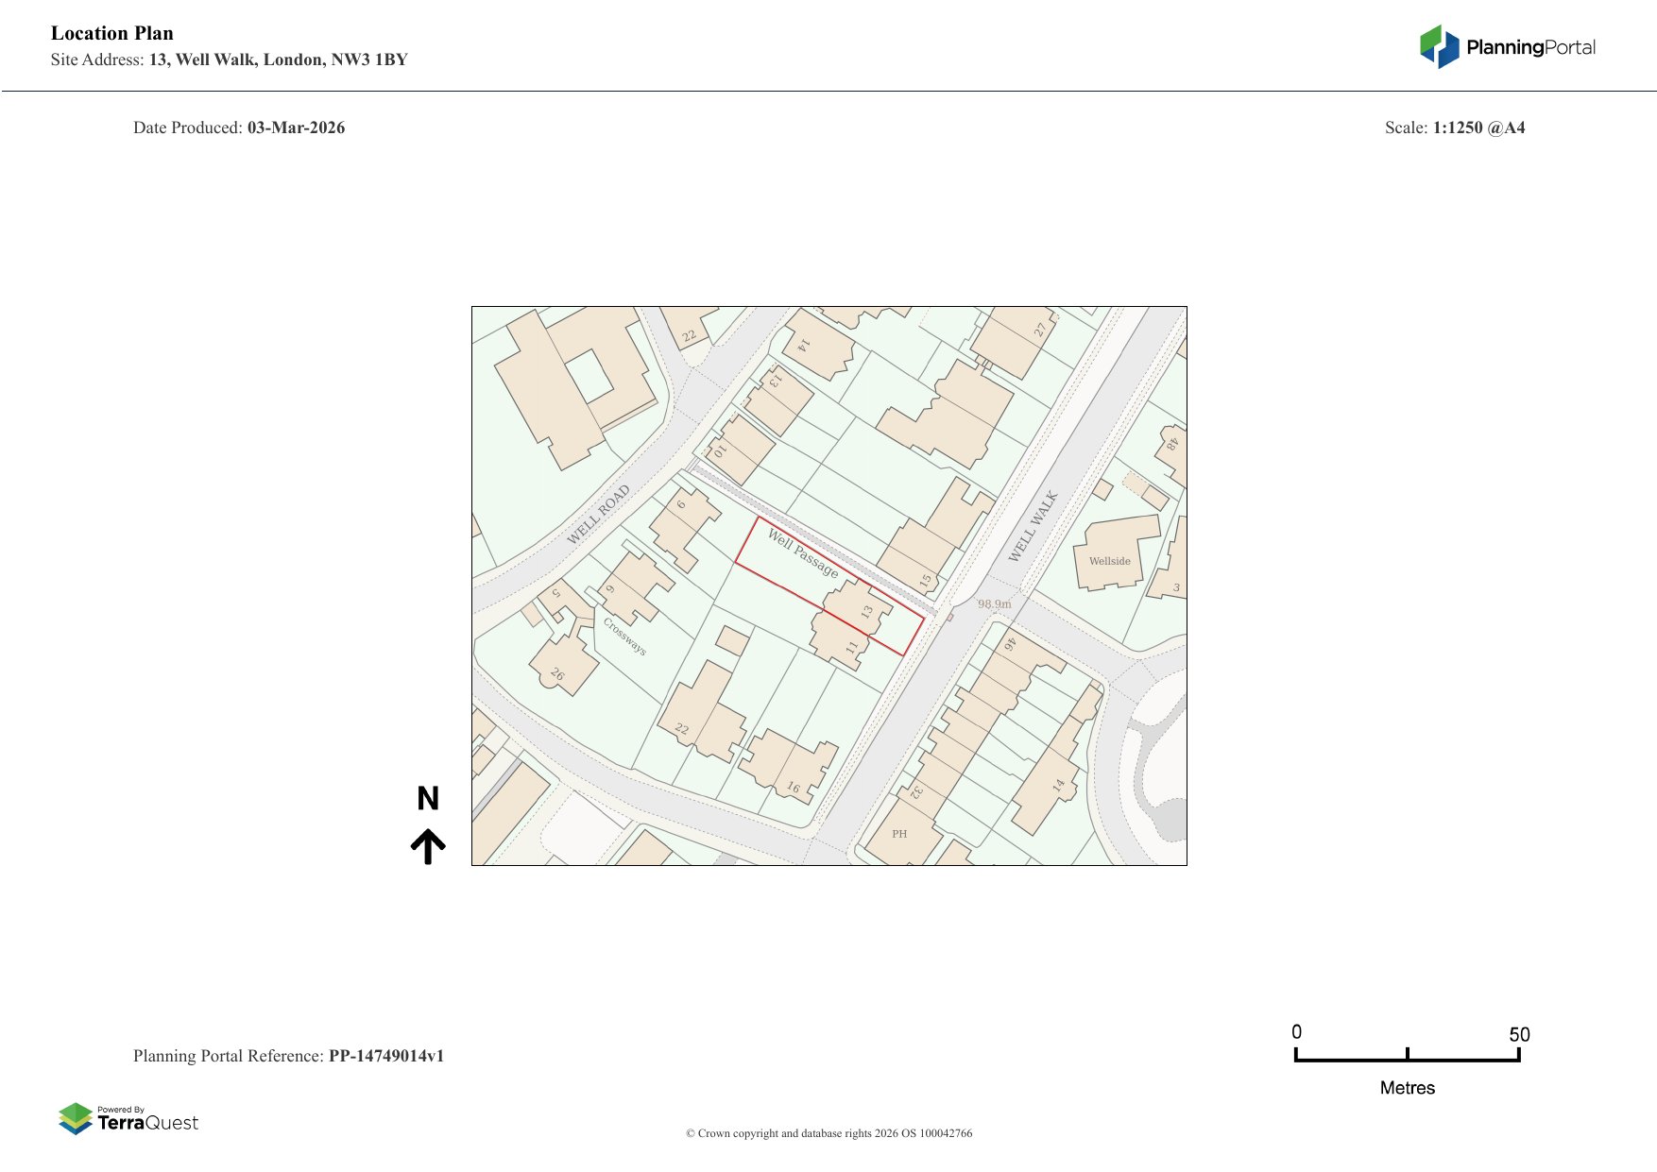Click the Crown copyright notice

point(828,1133)
